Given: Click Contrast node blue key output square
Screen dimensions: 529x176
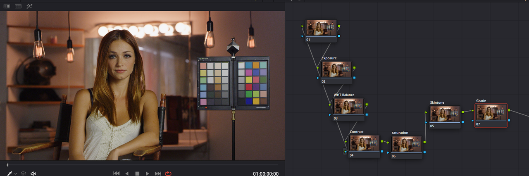Looking at the screenshot, I should (382, 151).
